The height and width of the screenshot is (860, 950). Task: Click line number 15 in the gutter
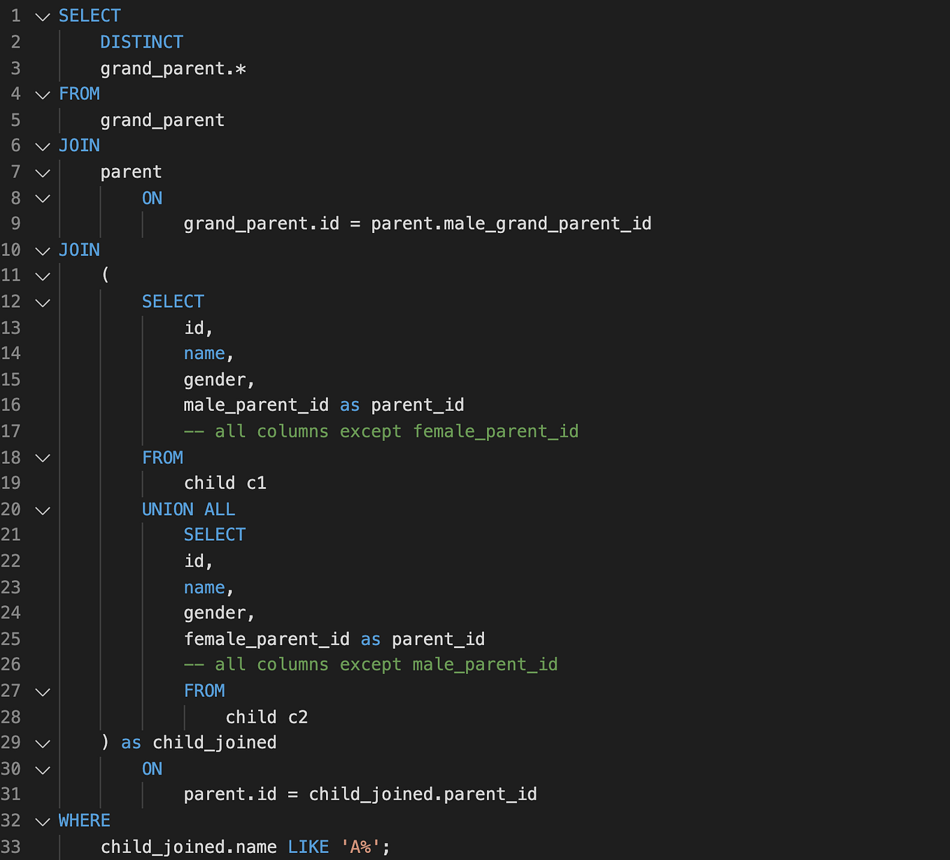(12, 379)
